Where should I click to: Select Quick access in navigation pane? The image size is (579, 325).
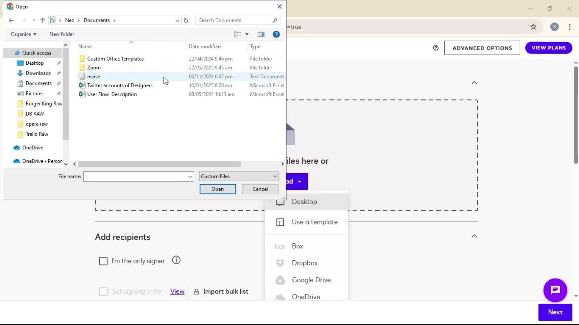point(33,53)
